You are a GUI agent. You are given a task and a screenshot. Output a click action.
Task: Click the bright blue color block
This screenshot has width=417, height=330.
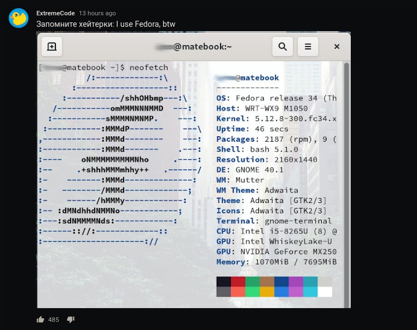coord(281,292)
